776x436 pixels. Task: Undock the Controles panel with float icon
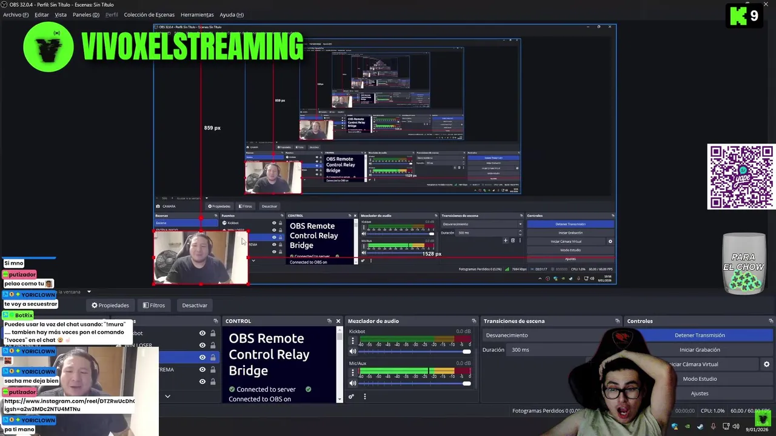771,321
